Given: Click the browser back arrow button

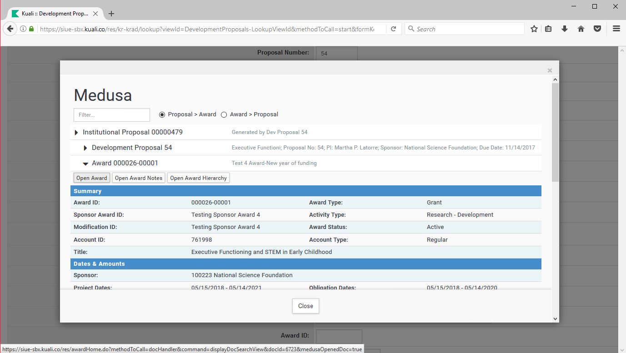Looking at the screenshot, I should coord(10,29).
